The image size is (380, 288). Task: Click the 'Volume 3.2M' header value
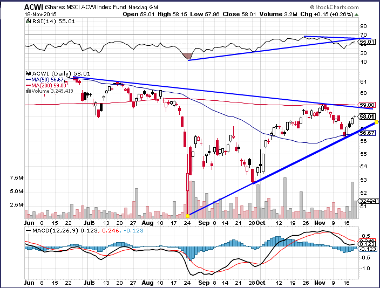click(278, 14)
